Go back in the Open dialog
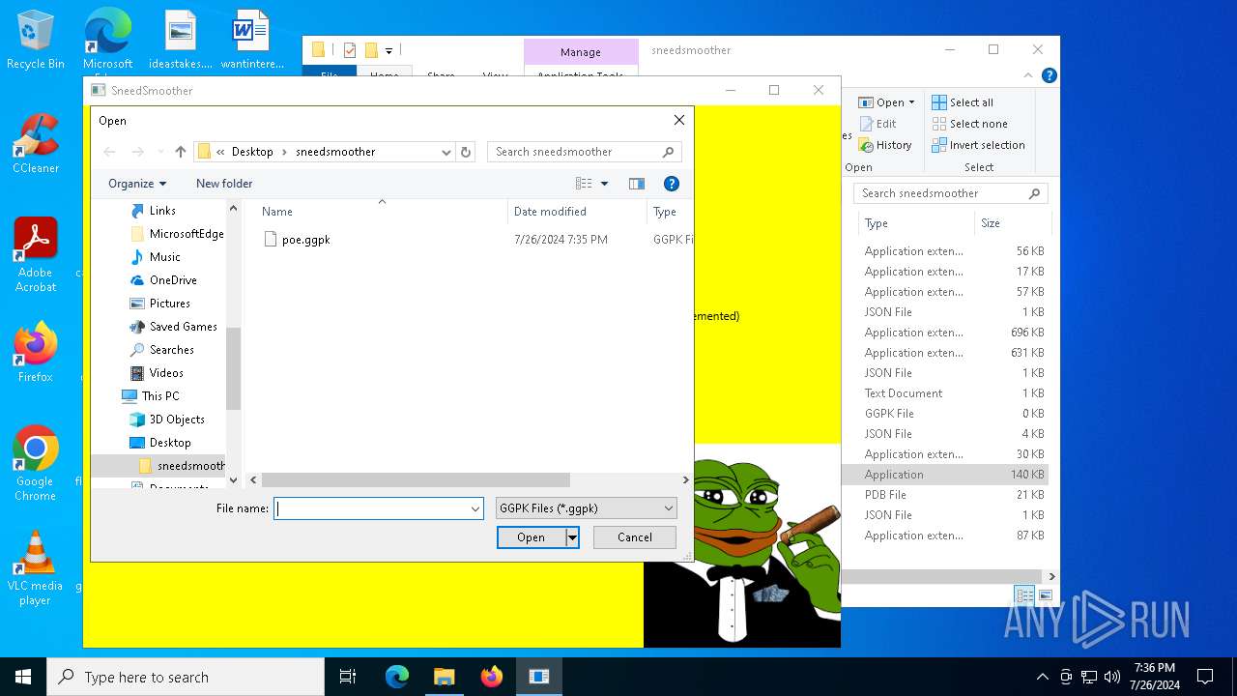Viewport: 1237px width, 696px height. [109, 152]
